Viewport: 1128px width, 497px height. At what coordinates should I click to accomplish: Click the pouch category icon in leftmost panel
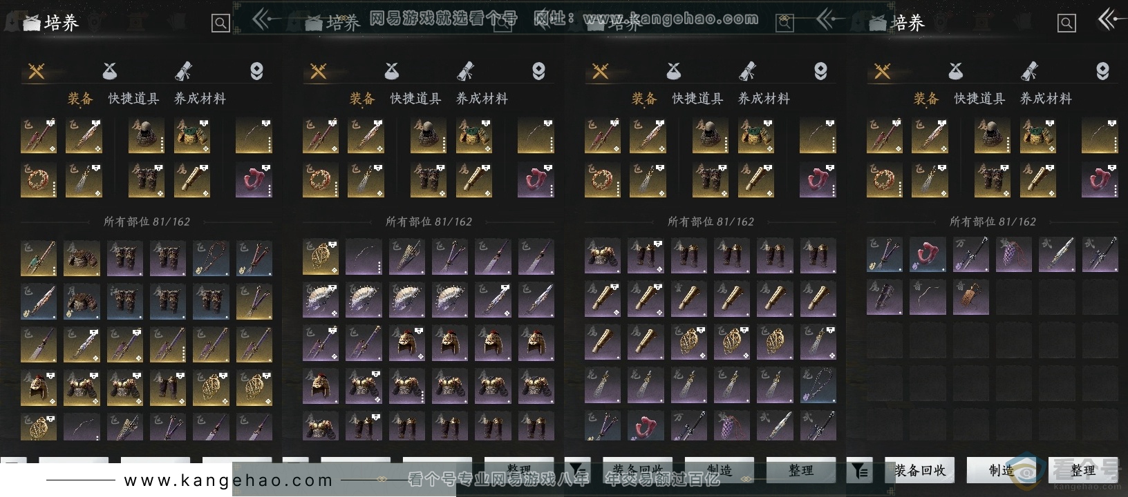(110, 71)
